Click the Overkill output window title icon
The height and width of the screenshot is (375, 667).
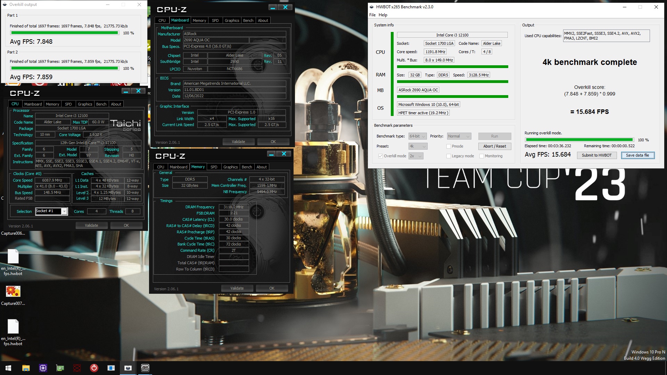[5, 5]
